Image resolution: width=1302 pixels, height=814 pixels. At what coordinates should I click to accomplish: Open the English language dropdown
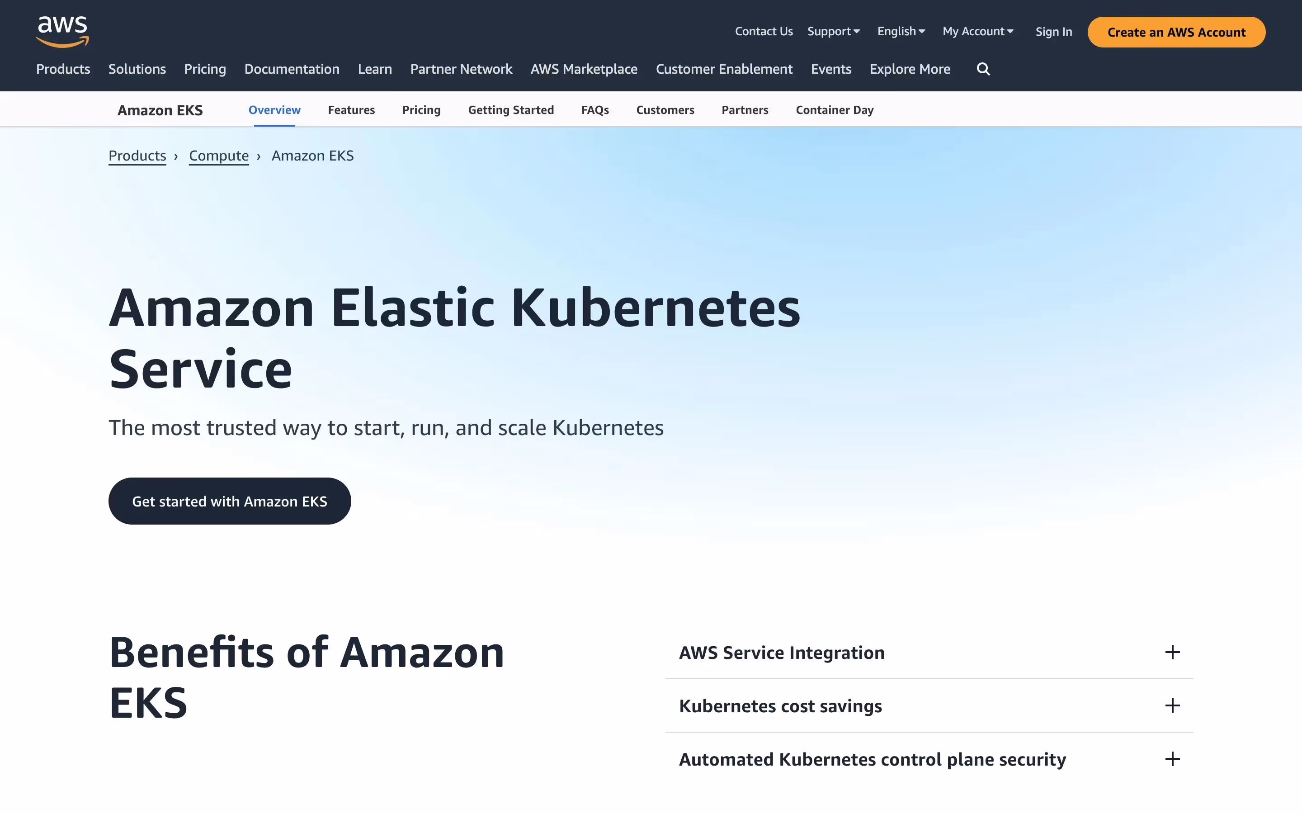click(901, 31)
